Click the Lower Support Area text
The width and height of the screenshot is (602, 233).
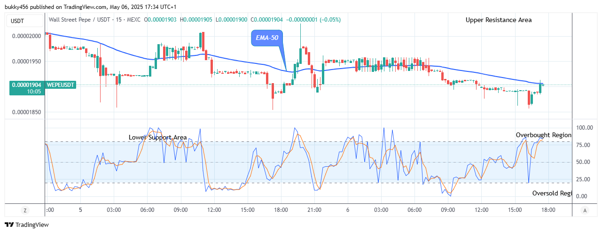(158, 137)
